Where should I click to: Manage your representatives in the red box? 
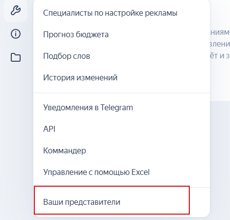click(112, 200)
